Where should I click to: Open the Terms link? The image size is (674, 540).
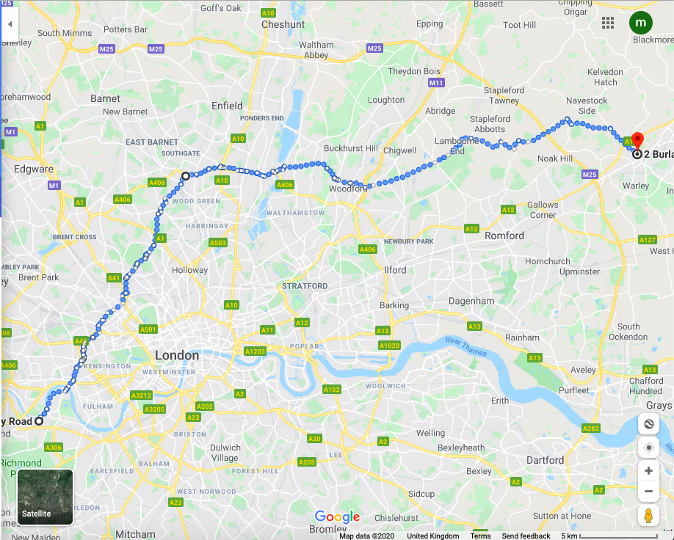[x=480, y=536]
